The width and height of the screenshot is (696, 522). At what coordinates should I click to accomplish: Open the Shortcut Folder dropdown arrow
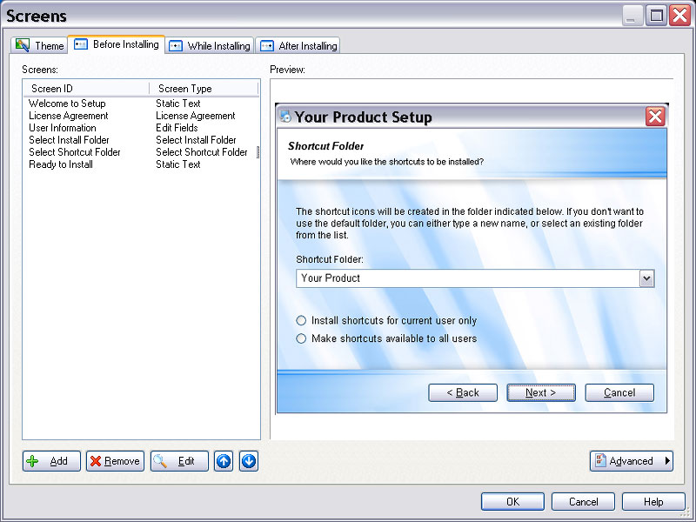(646, 278)
